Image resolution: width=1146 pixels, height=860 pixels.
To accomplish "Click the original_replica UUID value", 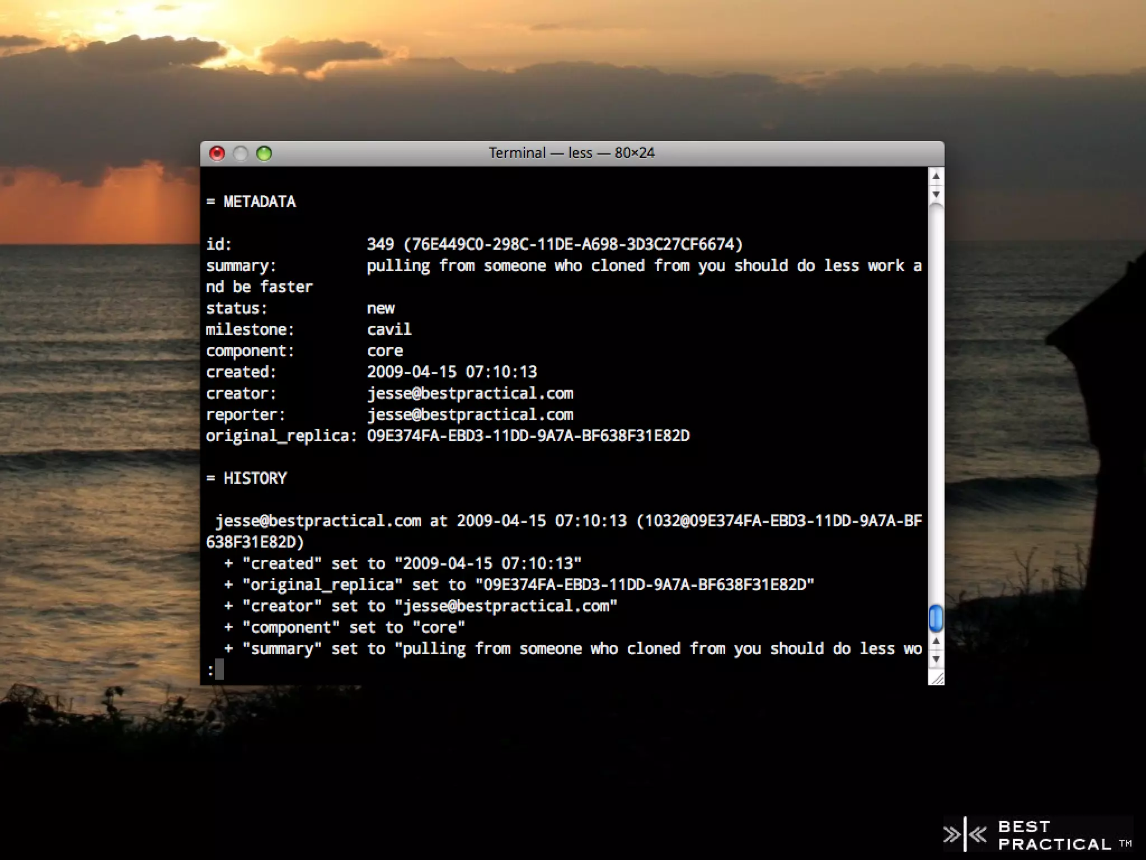I will tap(528, 436).
